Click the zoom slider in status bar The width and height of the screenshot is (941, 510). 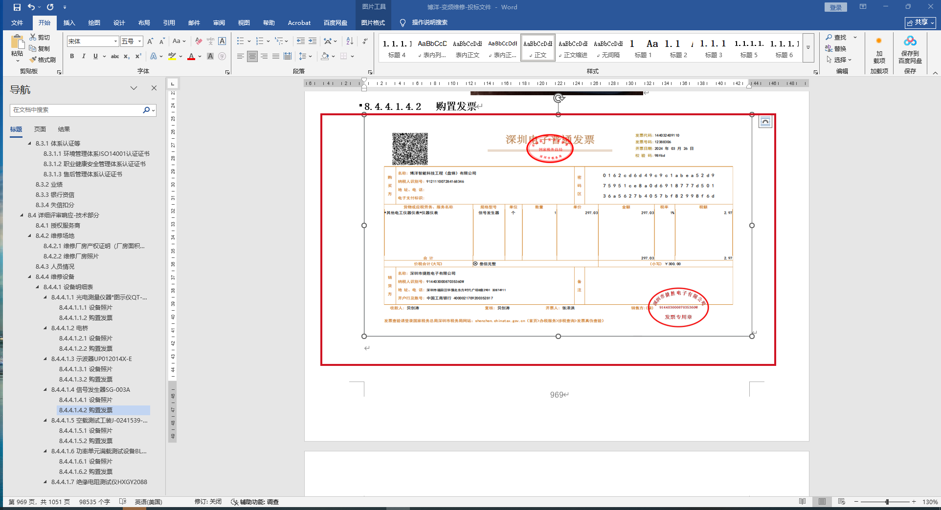click(x=887, y=502)
